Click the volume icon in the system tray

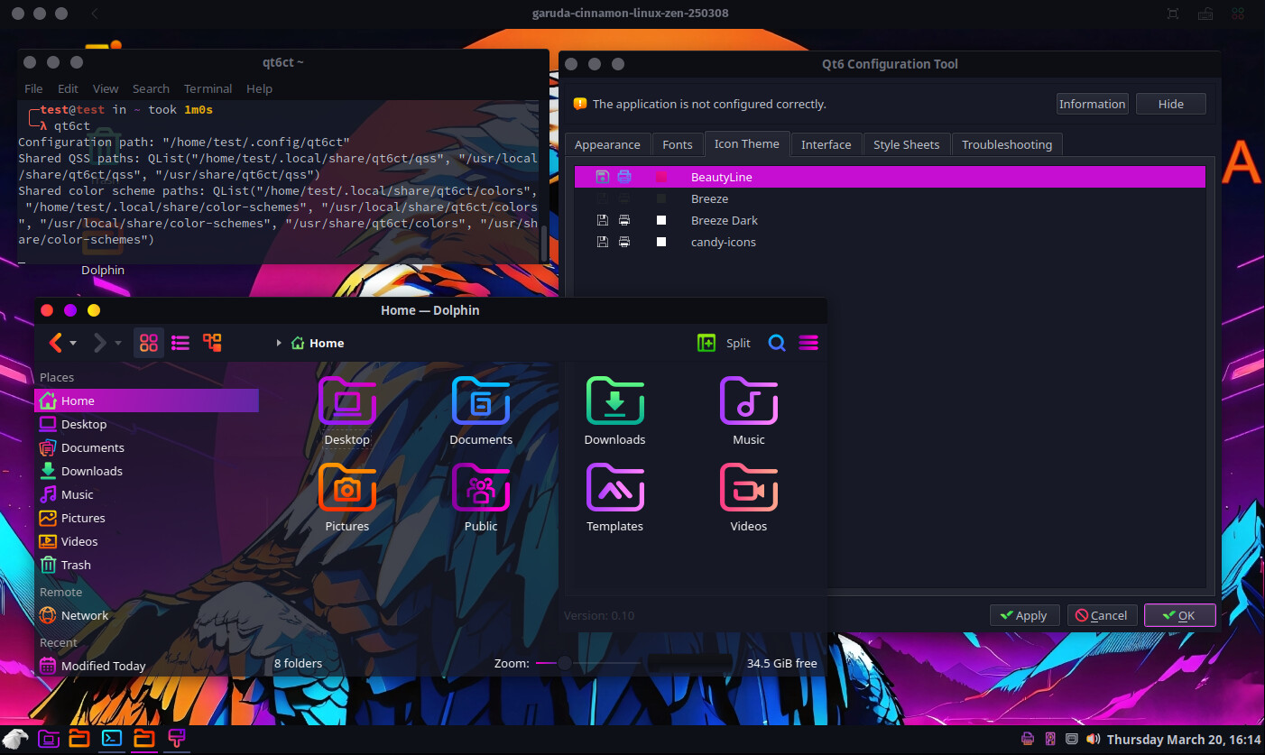(x=1094, y=739)
